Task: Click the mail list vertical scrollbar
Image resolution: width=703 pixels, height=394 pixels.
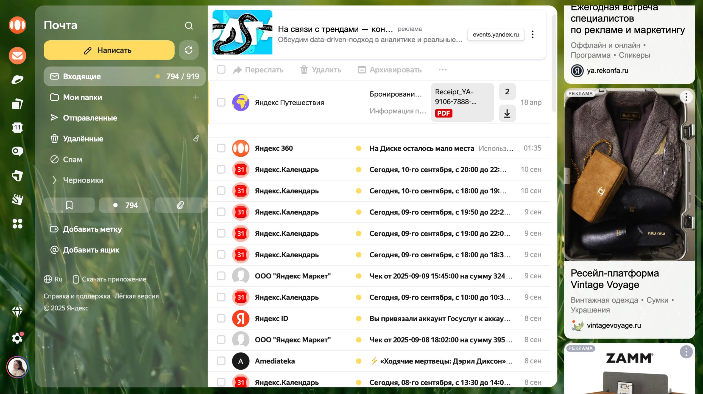Action: [x=554, y=64]
